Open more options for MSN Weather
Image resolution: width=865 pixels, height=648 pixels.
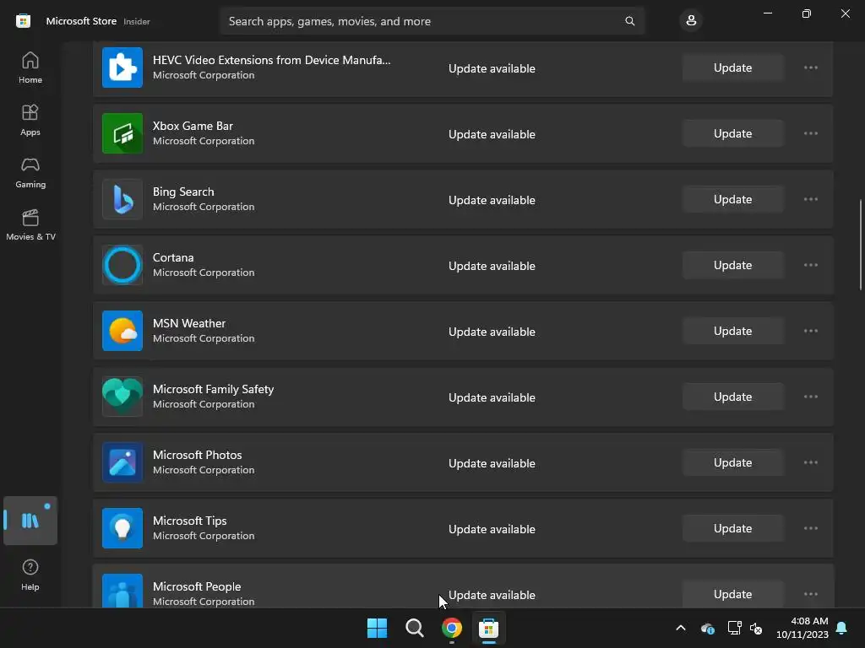coord(811,331)
